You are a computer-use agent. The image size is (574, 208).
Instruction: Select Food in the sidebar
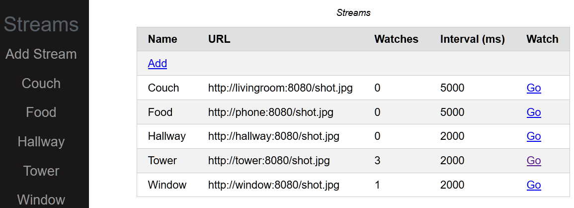click(x=41, y=112)
